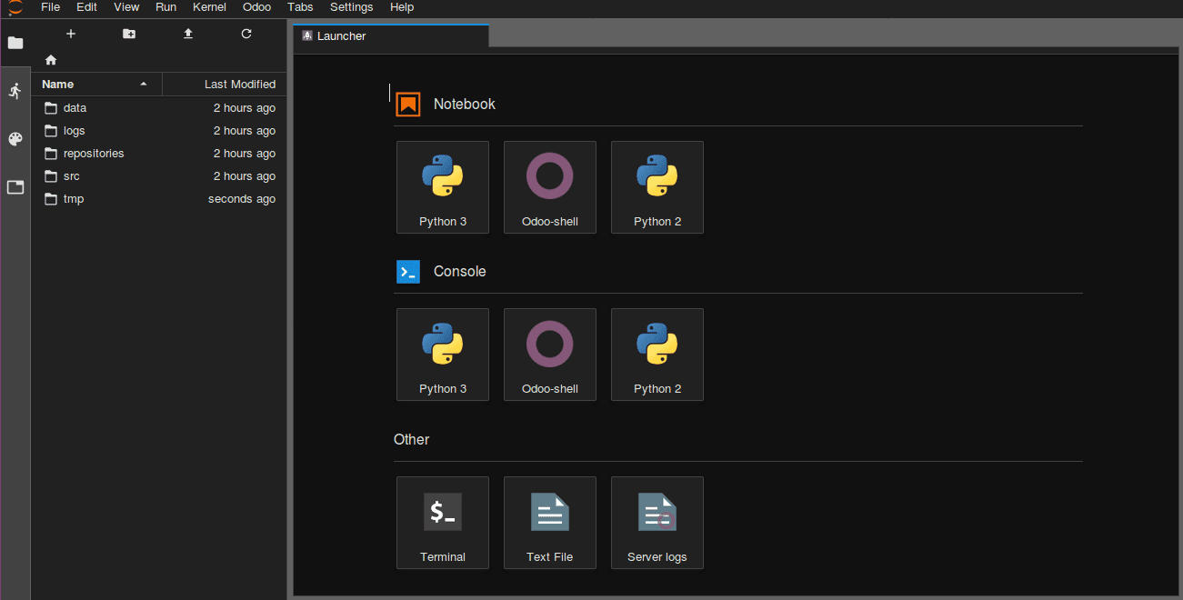Viewport: 1183px width, 600px height.
Task: Launch Python 3 notebook
Action: pyautogui.click(x=443, y=187)
